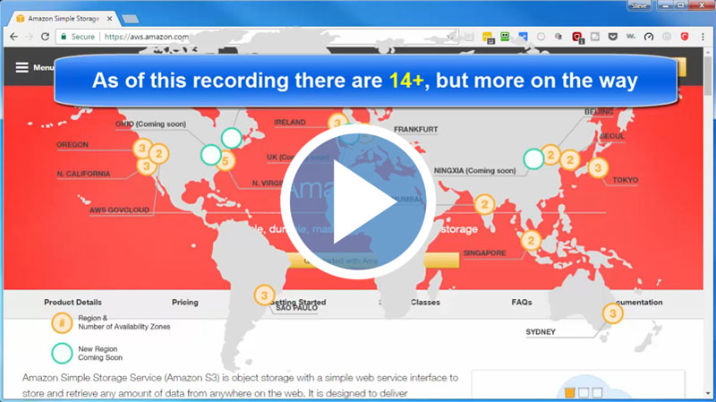Play the video with center play button

[358, 204]
